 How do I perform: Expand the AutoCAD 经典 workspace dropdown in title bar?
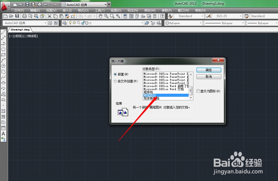click(105, 5)
